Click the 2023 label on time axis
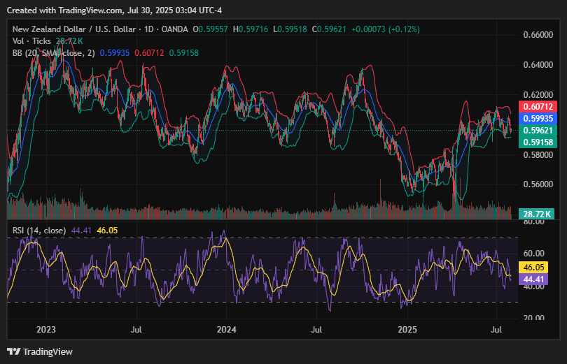The width and height of the screenshot is (567, 364). pyautogui.click(x=46, y=328)
